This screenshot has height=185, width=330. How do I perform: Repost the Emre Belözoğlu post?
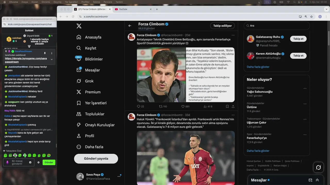[163, 106]
